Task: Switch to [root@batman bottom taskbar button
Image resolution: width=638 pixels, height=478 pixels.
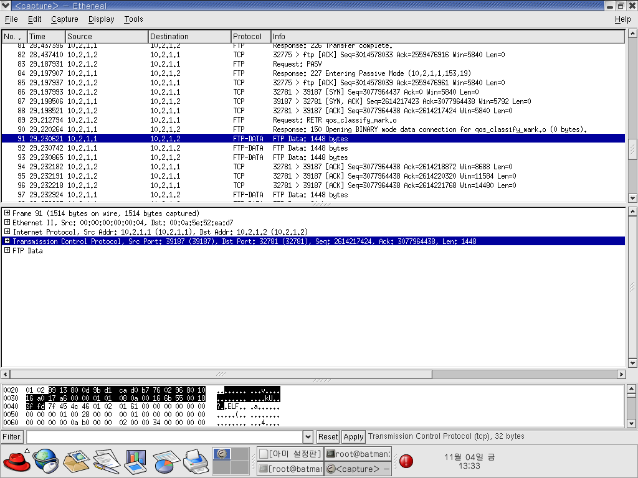Action: 290,468
